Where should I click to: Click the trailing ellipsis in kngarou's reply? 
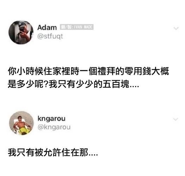pyautogui.click(x=93, y=155)
